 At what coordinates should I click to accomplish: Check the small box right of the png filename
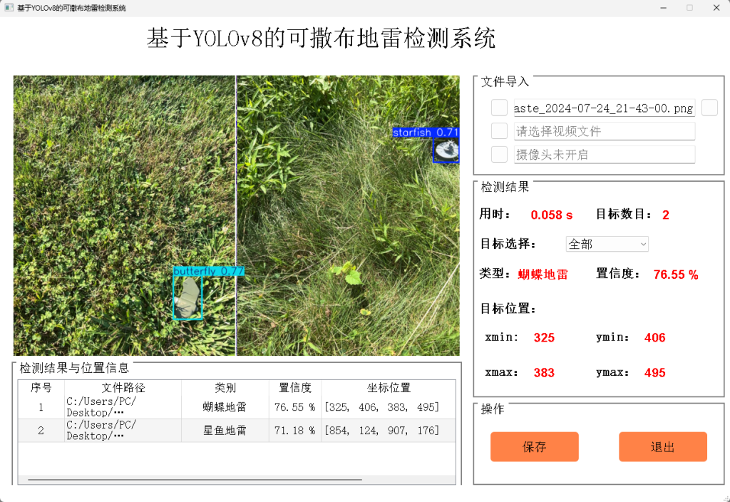tap(709, 107)
